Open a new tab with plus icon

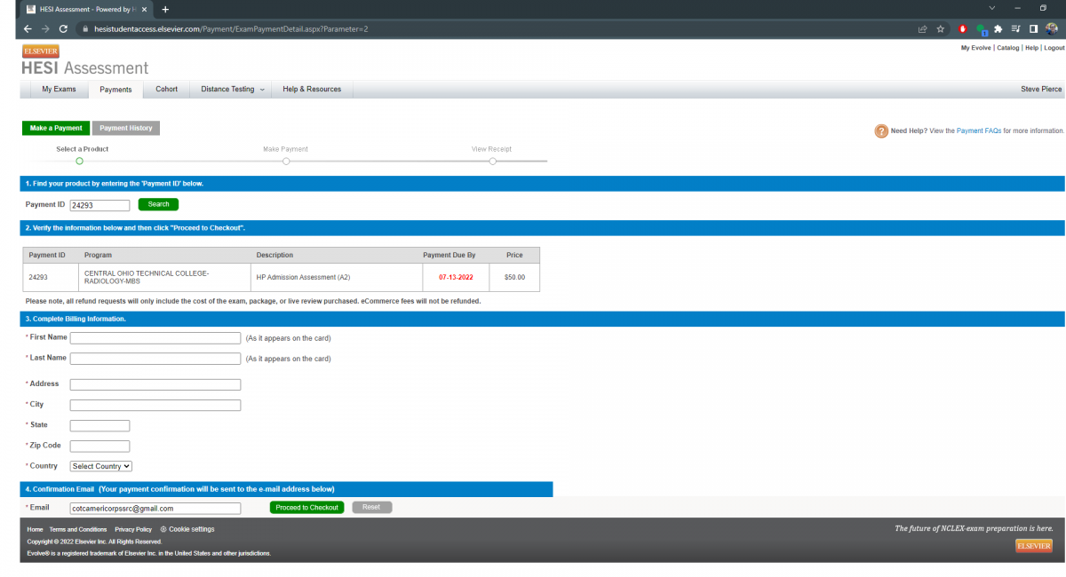coord(165,9)
